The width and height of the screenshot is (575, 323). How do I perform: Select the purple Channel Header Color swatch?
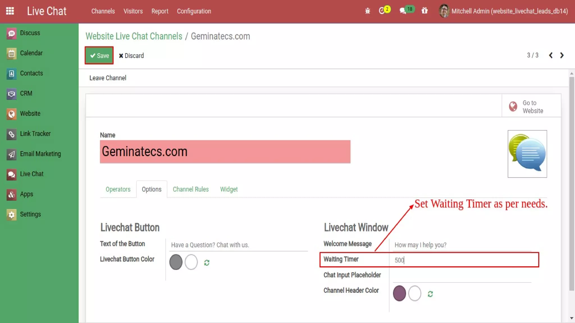[399, 293]
